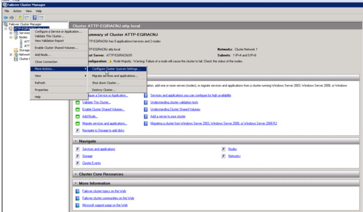
Task: Open Properties from the context menu
Action: [x=59, y=90]
